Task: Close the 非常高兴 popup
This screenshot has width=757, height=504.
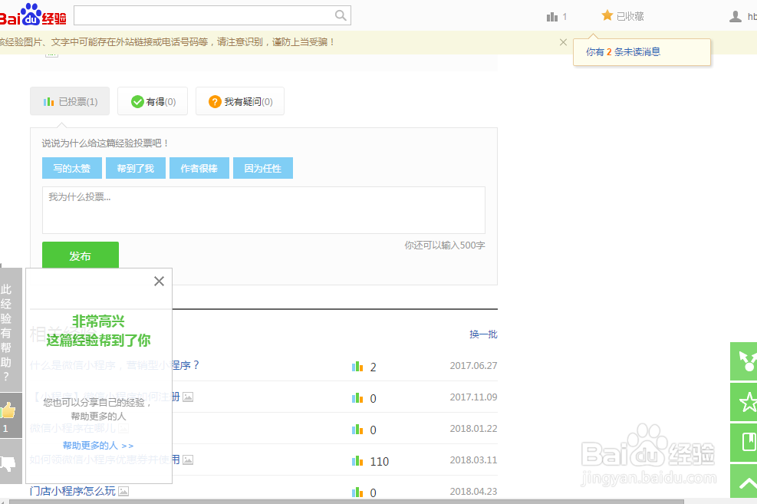Action: [x=159, y=281]
